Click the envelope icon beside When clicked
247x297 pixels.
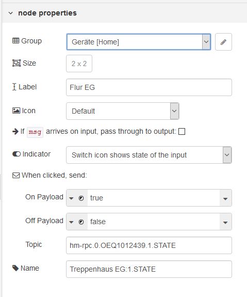pos(16,176)
